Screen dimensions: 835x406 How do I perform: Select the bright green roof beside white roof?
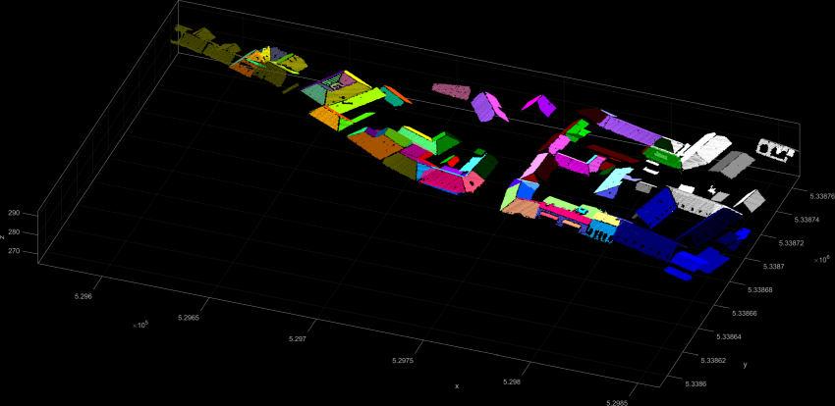[x=665, y=154]
